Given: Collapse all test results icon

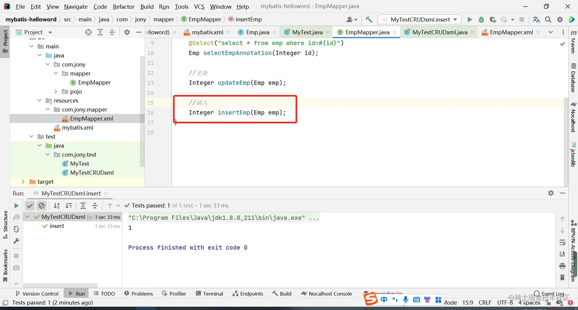Looking at the screenshot, I should (95, 206).
